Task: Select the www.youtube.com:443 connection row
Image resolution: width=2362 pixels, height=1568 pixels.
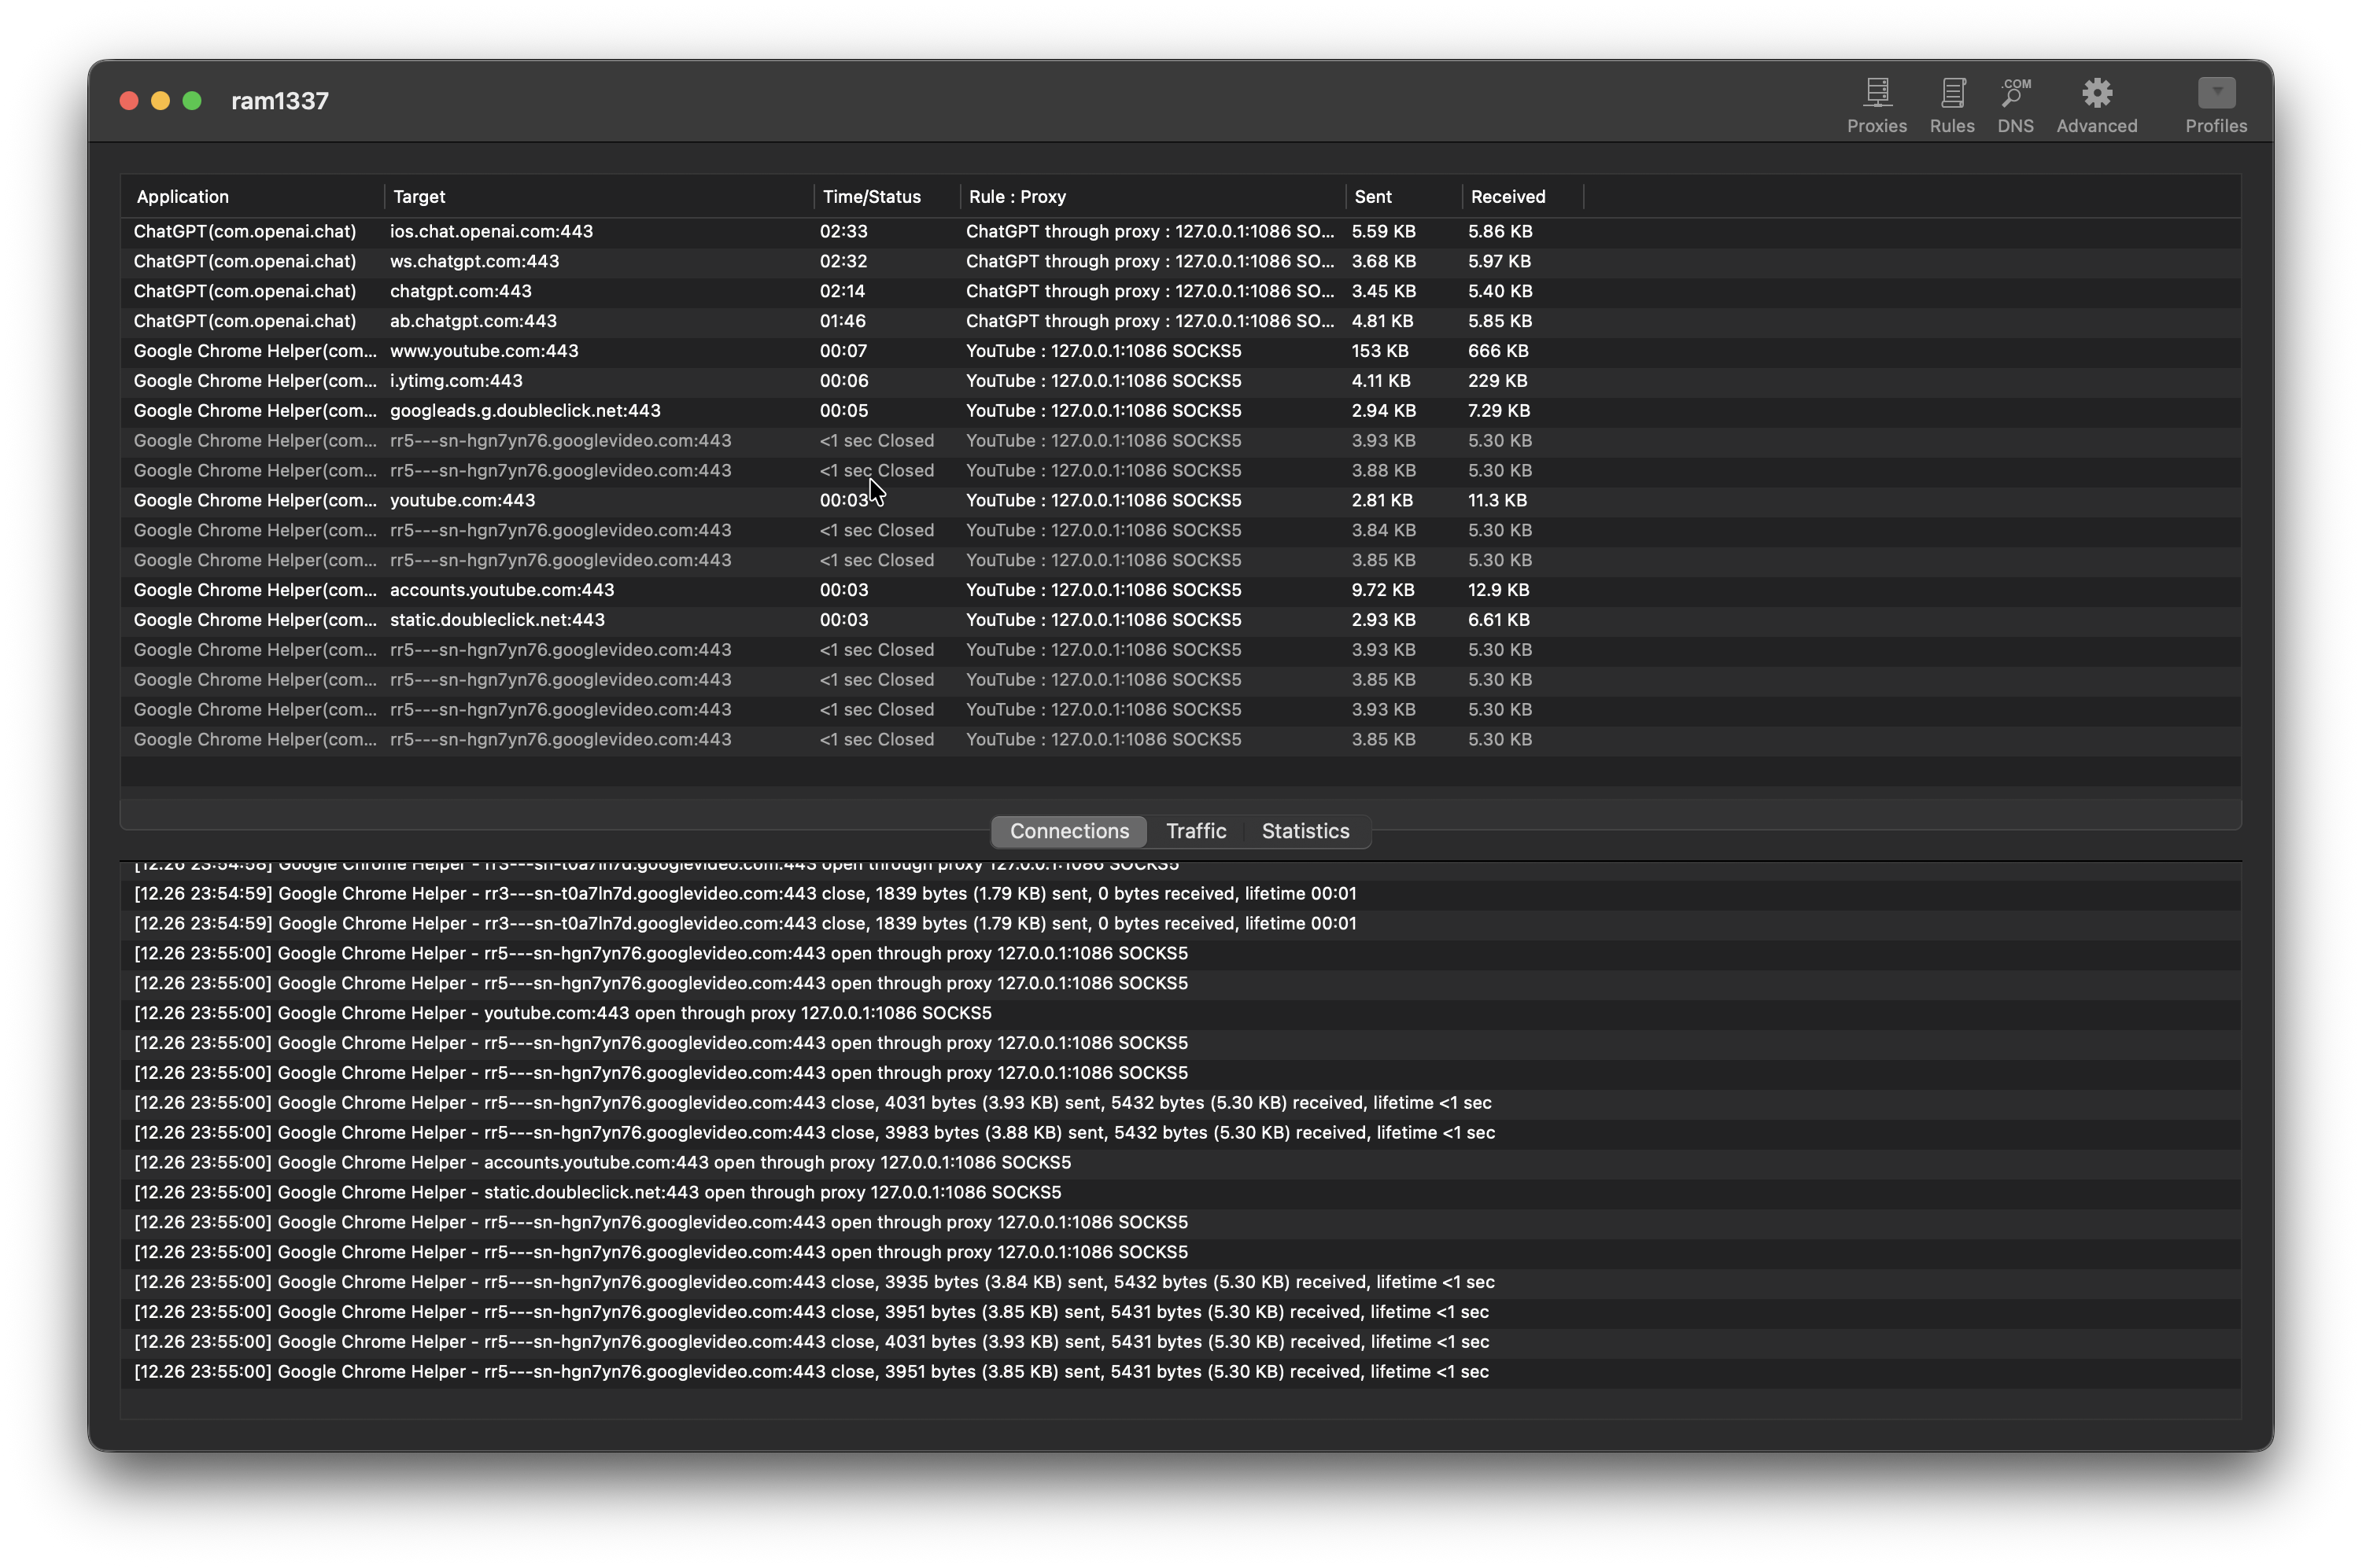Action: (x=484, y=351)
